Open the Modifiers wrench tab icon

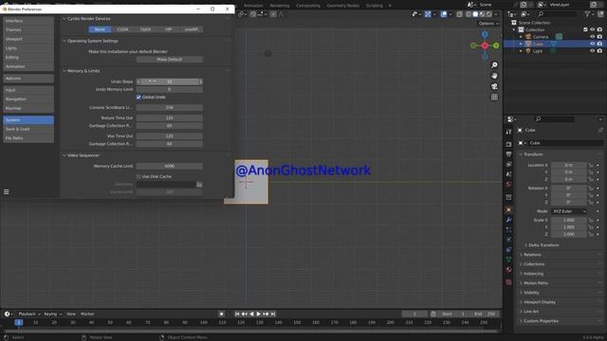[508, 220]
